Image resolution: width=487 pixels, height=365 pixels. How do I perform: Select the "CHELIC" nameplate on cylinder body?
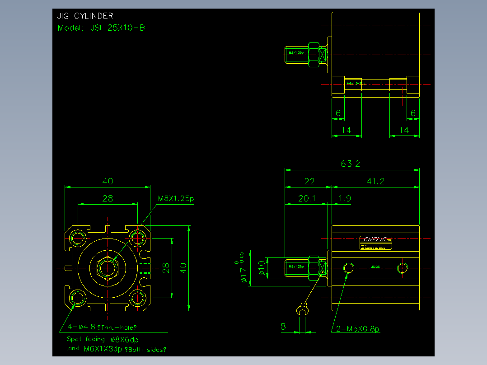(376, 243)
